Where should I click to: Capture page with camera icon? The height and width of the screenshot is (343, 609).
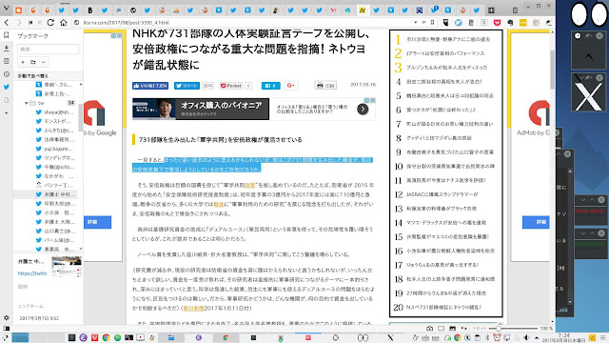pos(429,329)
